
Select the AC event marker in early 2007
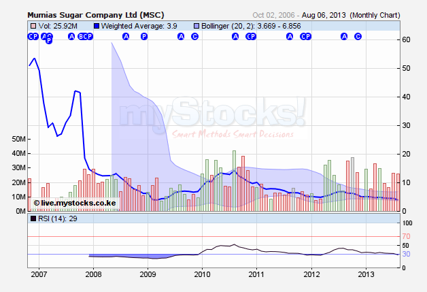47,36
